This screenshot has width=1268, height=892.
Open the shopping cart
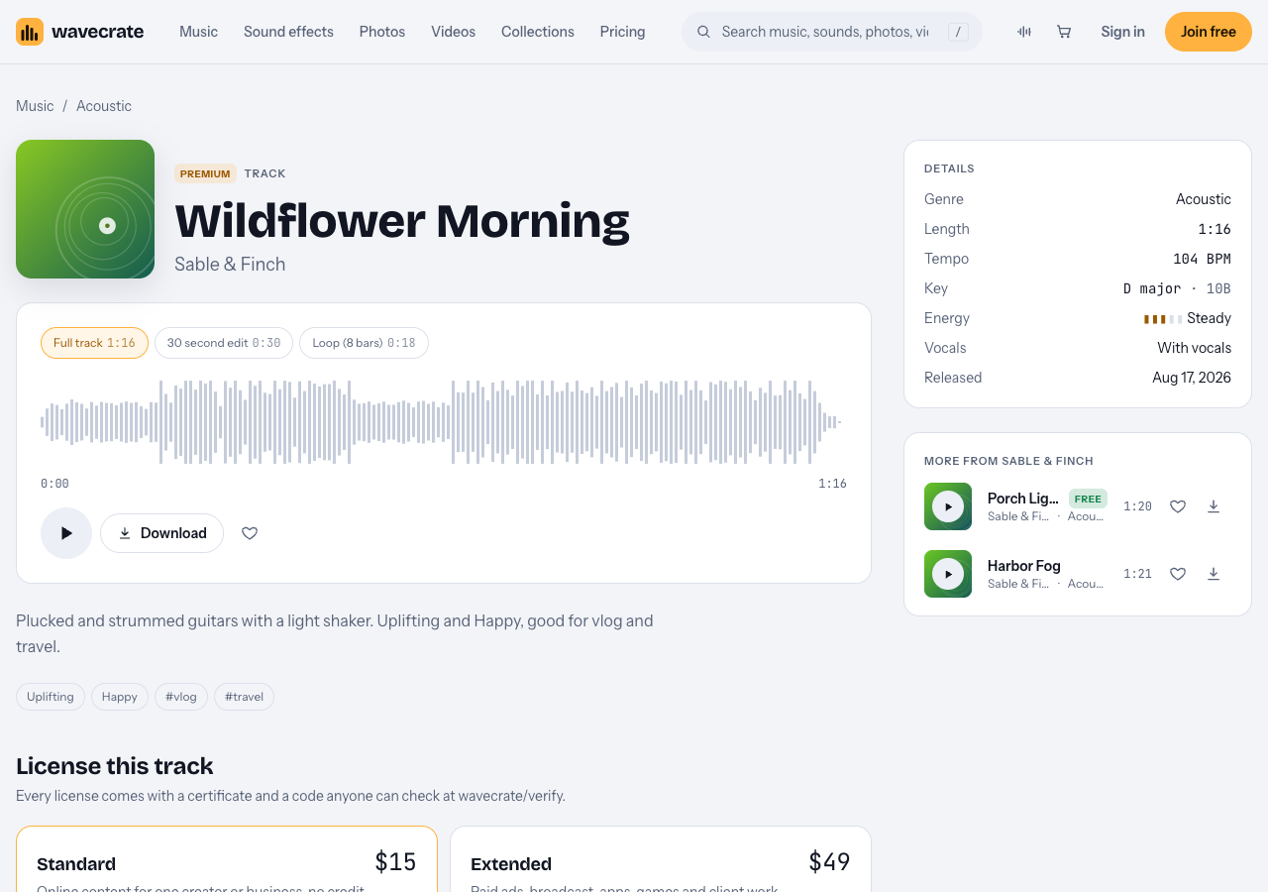[1064, 32]
